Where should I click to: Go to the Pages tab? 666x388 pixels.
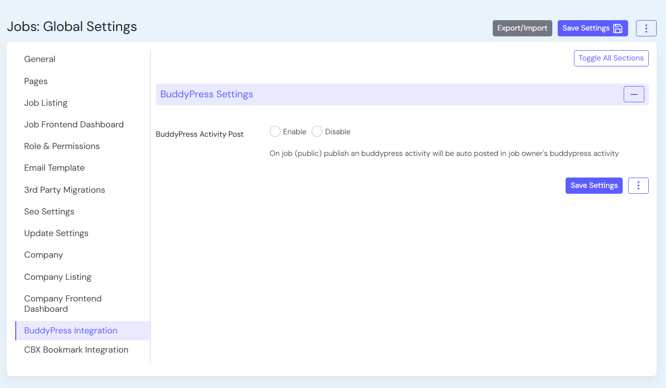(36, 81)
